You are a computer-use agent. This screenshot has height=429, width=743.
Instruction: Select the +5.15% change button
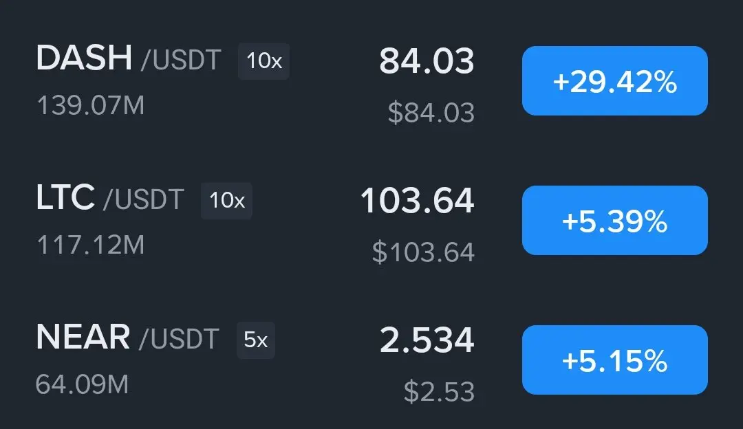pyautogui.click(x=614, y=360)
